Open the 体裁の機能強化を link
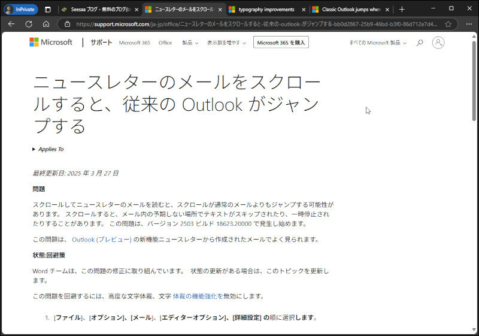This screenshot has width=479, height=336. click(198, 296)
